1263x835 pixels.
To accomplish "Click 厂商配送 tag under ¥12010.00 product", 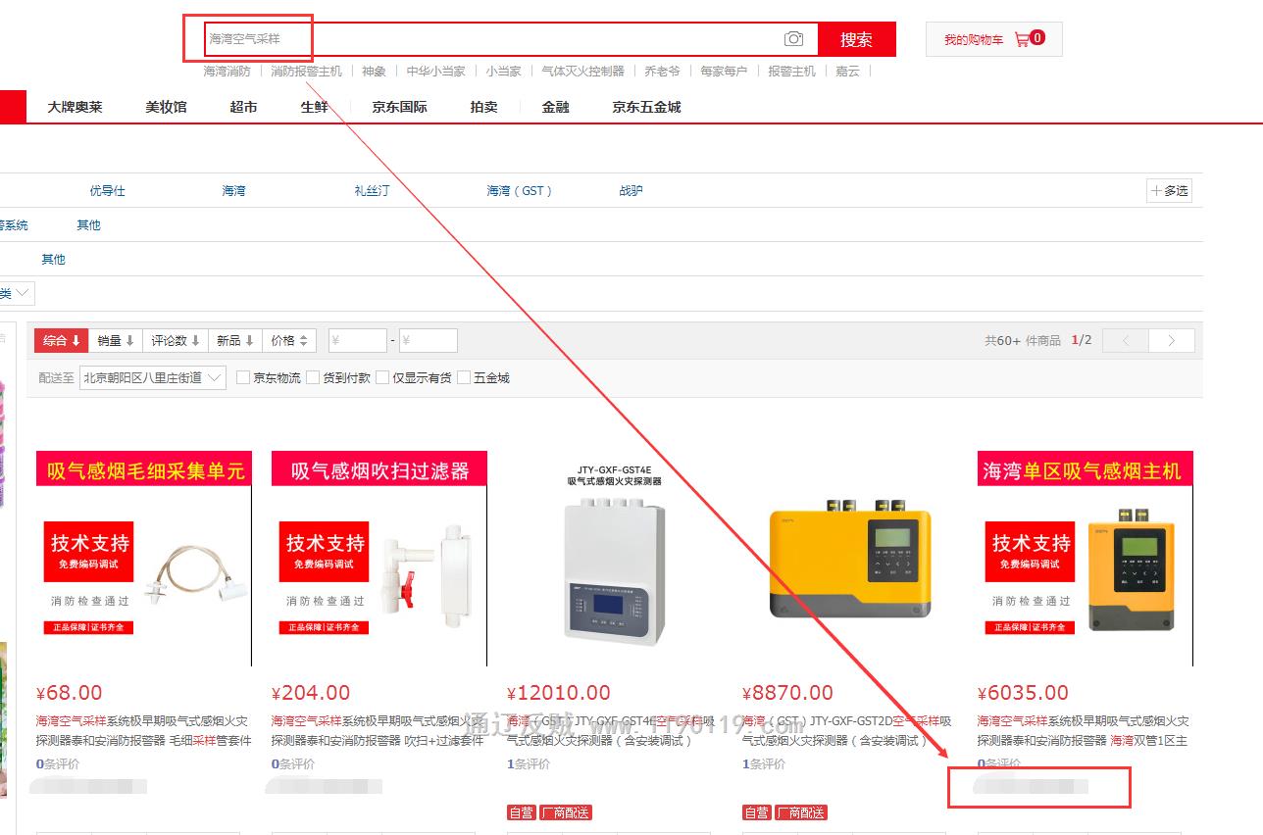I will click(566, 812).
